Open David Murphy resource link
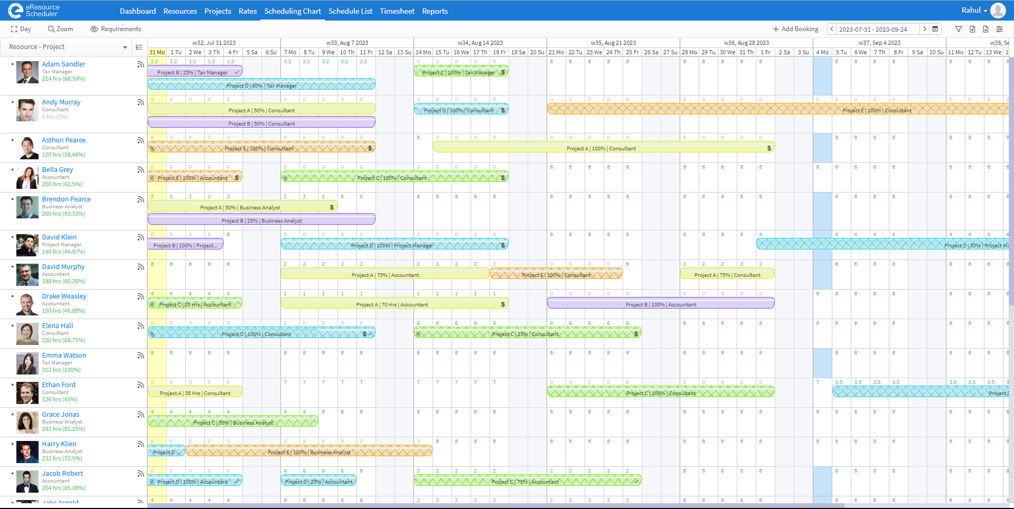The height and width of the screenshot is (509, 1014). [x=63, y=267]
